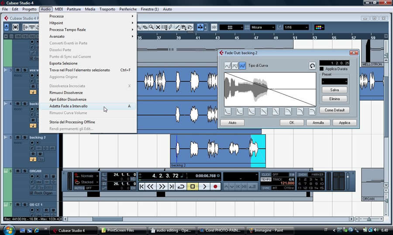Click the restore curve button in Fade Out
Viewport: 393px width, 235px height.
(313, 66)
